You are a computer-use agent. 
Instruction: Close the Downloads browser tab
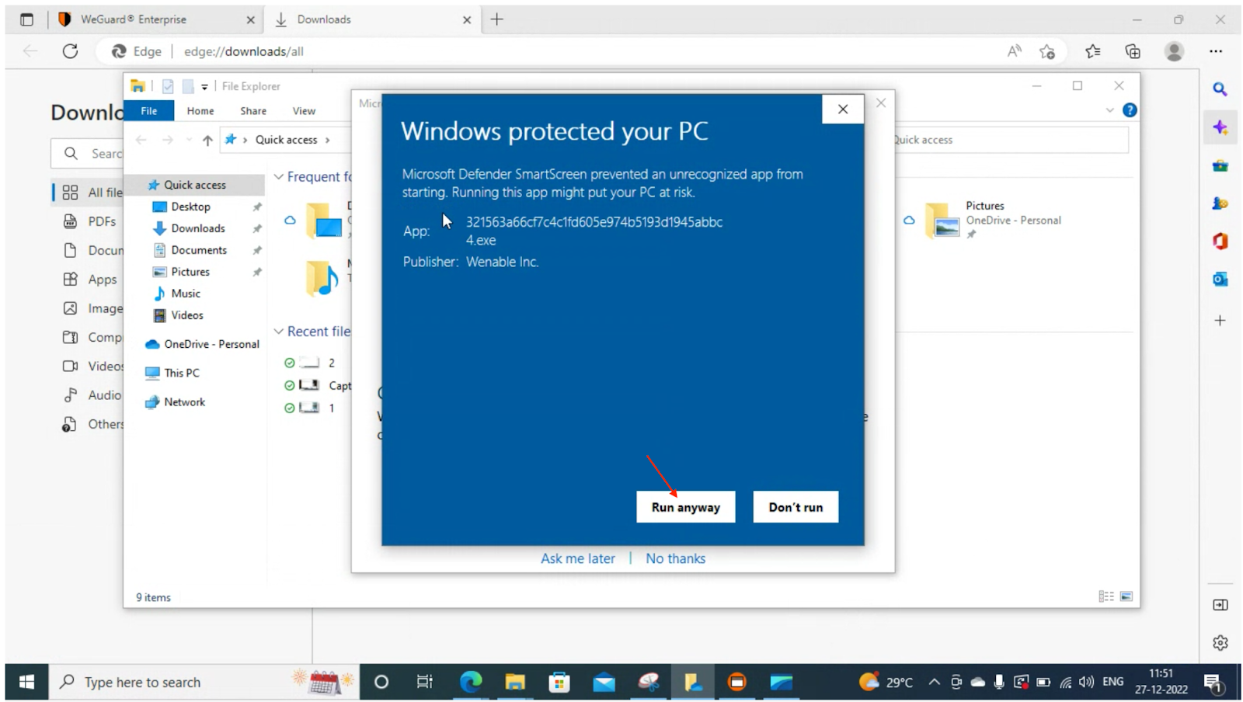point(467,20)
